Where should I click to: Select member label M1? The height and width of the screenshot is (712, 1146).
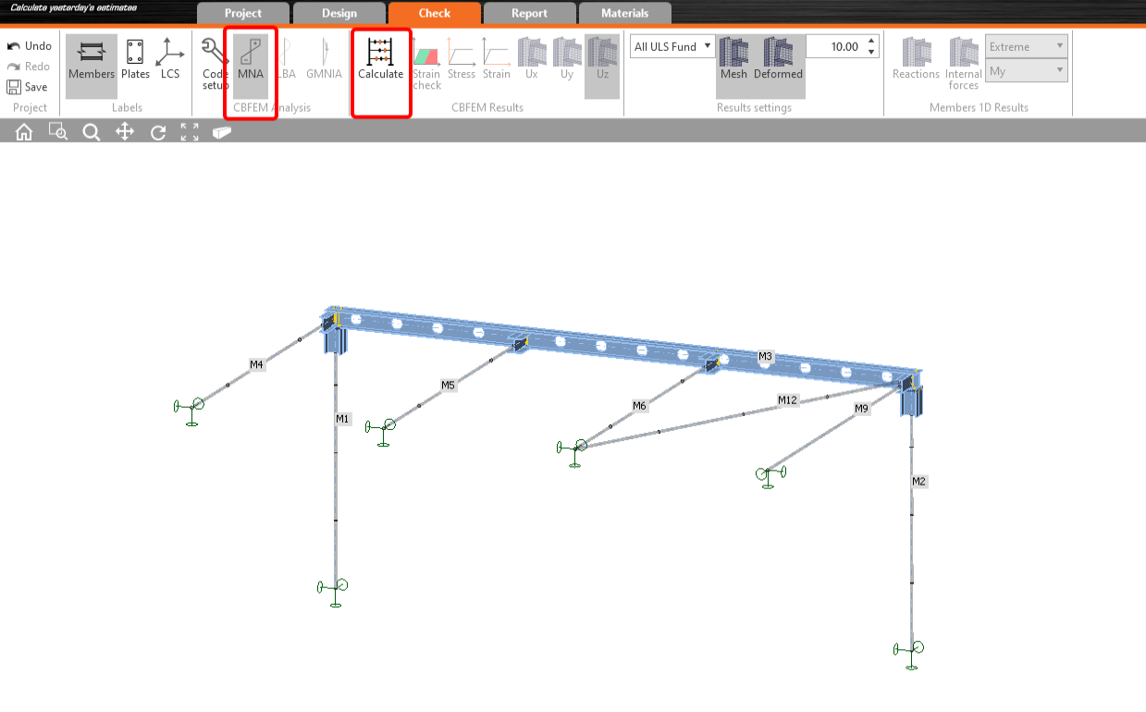click(x=342, y=419)
